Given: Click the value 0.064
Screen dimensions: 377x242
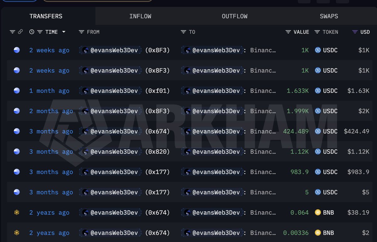Looking at the screenshot, I should tap(300, 212).
